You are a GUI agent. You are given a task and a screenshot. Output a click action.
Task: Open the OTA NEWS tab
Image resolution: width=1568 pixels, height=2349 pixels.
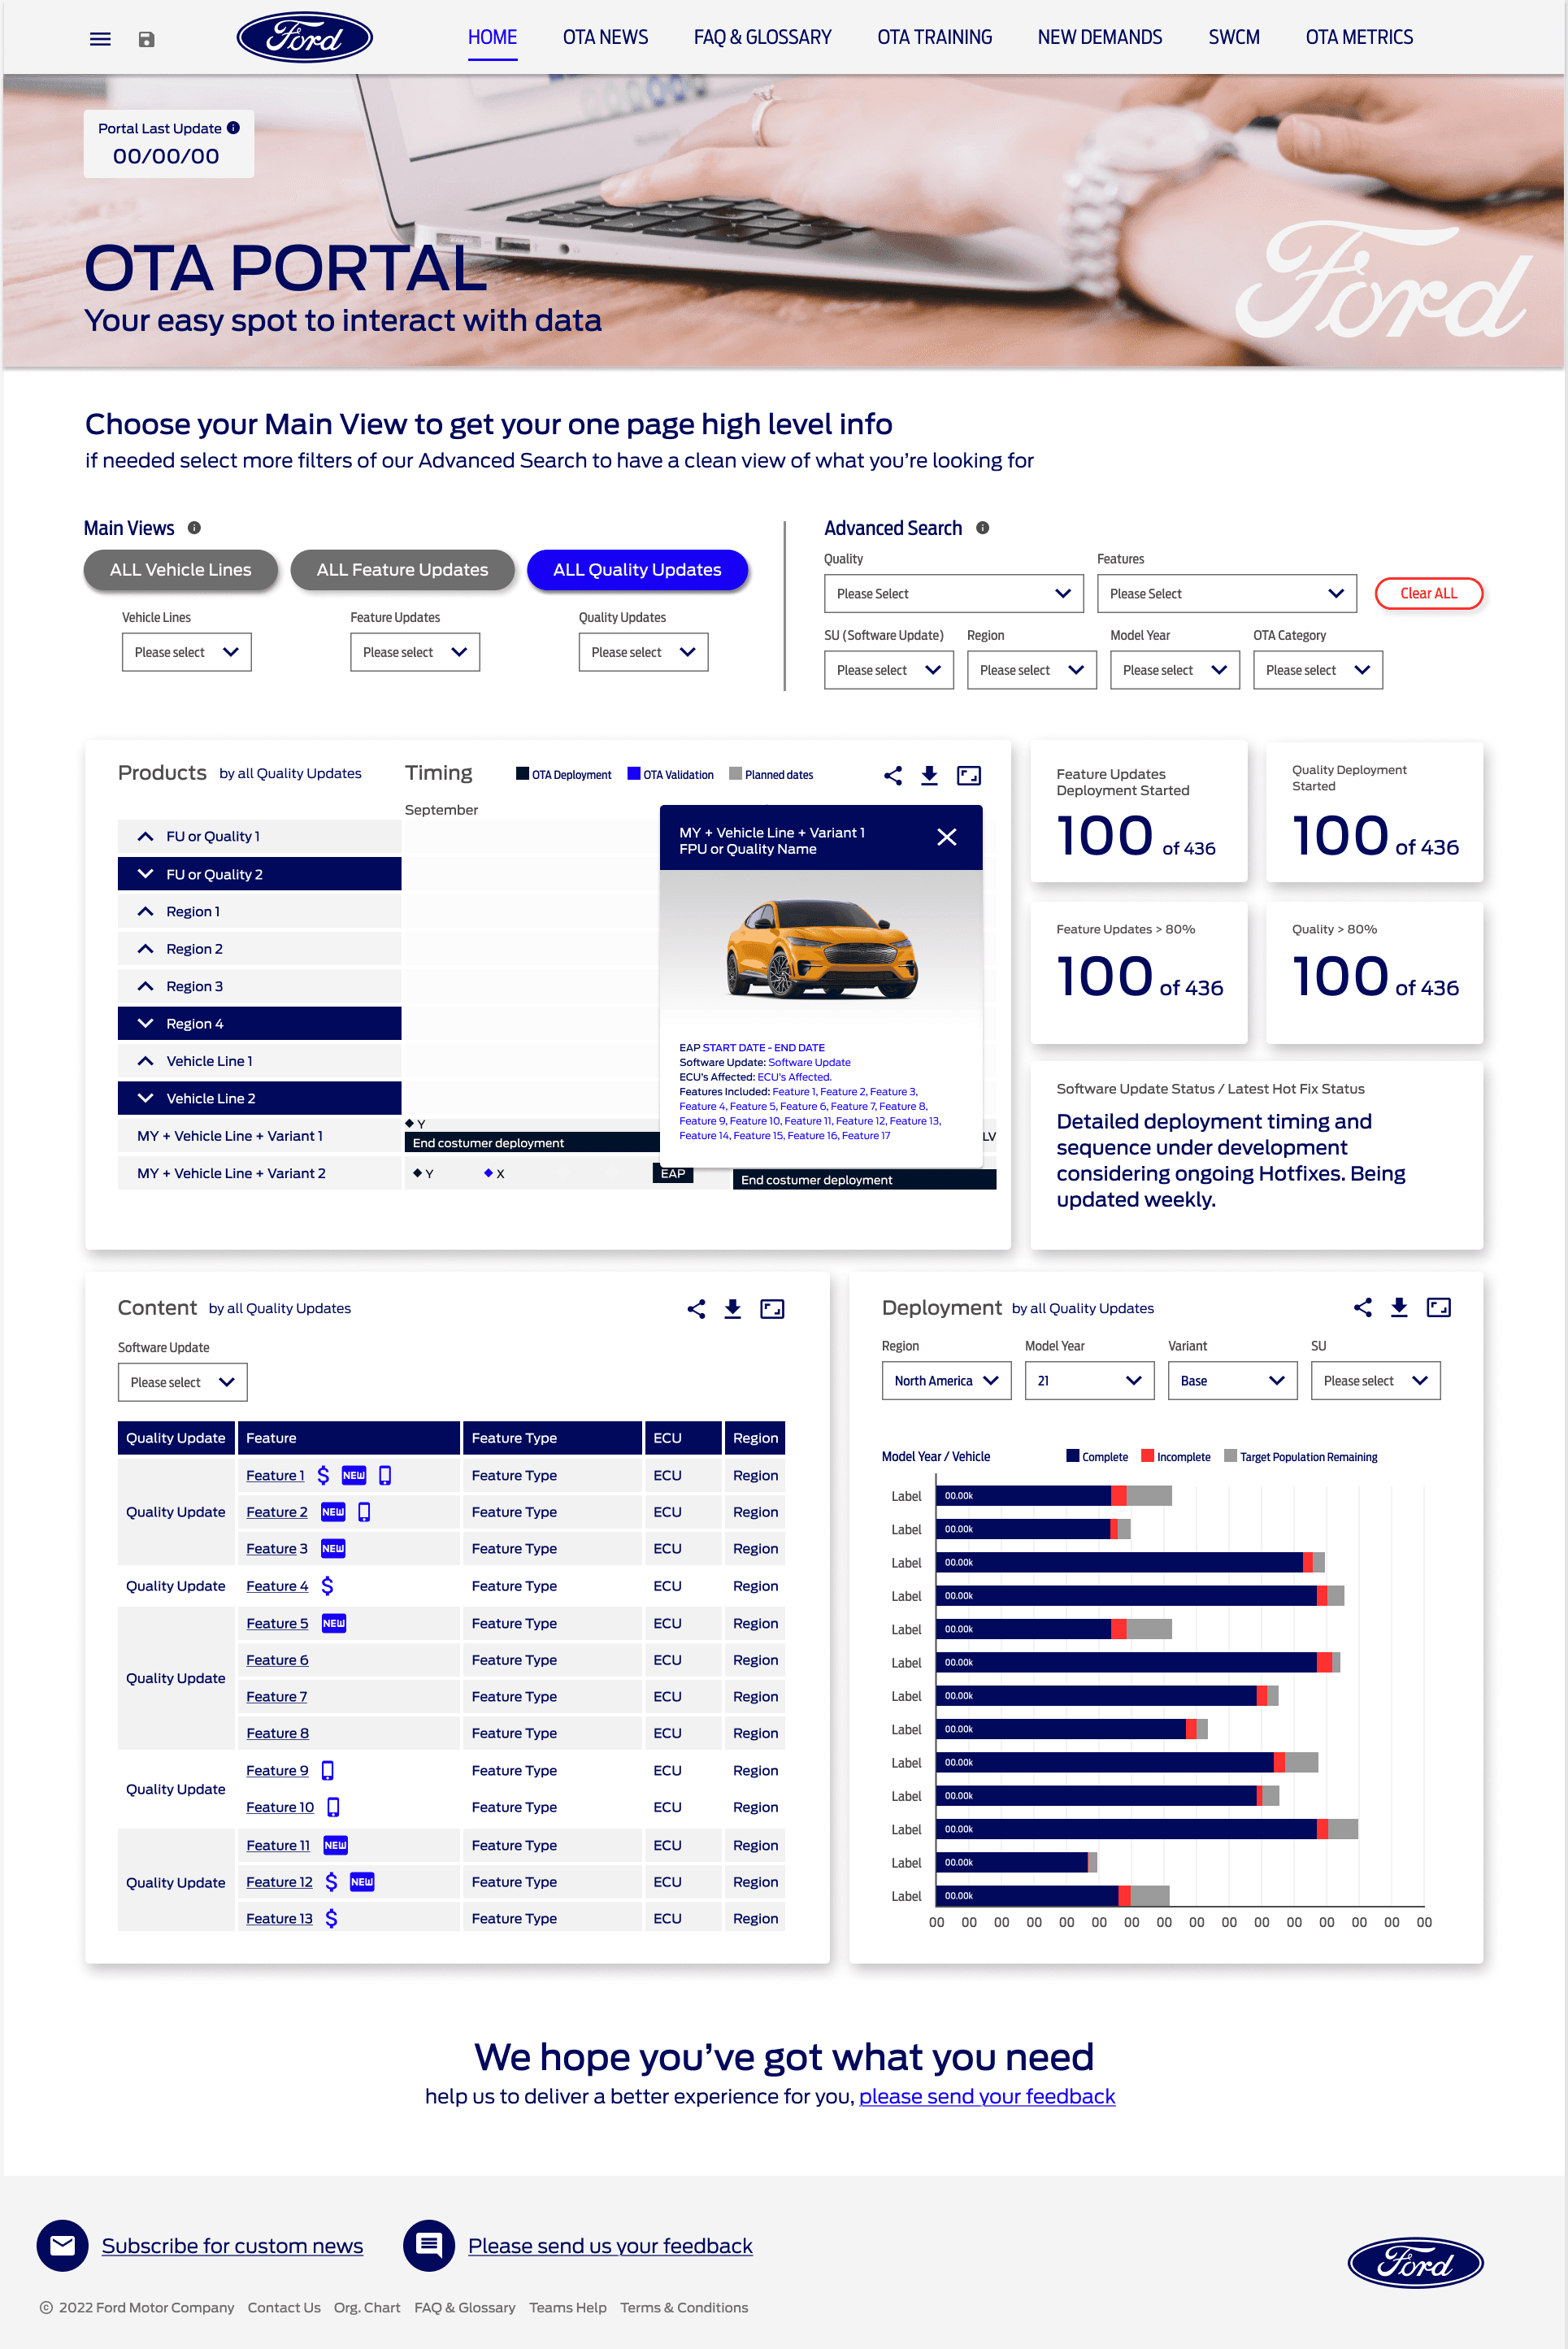(606, 38)
